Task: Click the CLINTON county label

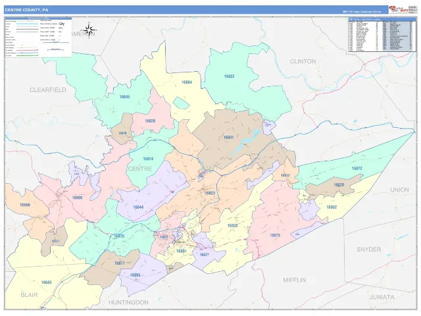Action: coord(303,61)
